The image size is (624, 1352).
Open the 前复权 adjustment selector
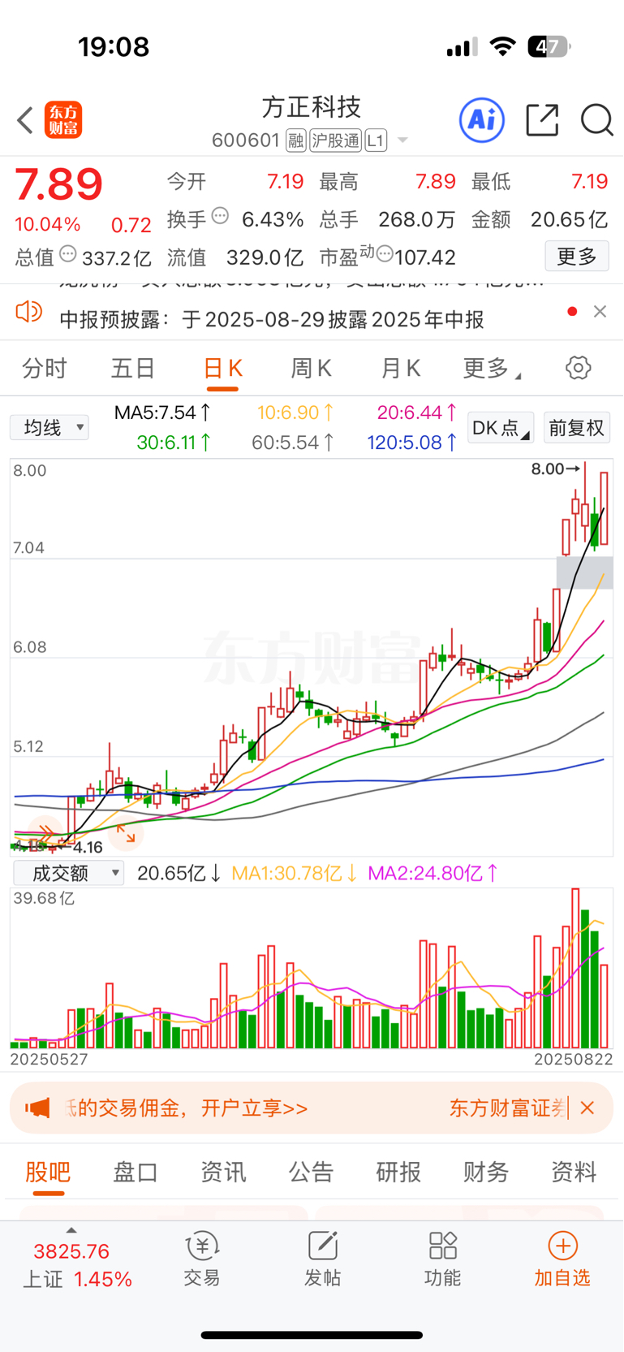pyautogui.click(x=577, y=427)
